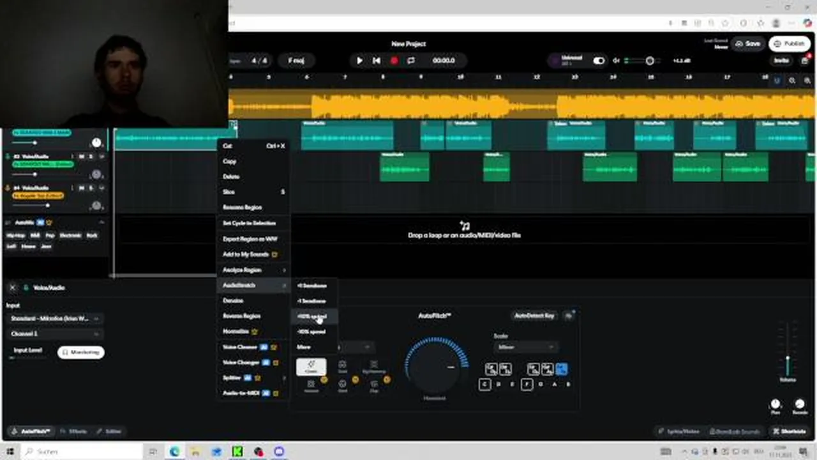This screenshot has width=817, height=460.
Task: Open the 4/4 time signature selector
Action: (259, 61)
